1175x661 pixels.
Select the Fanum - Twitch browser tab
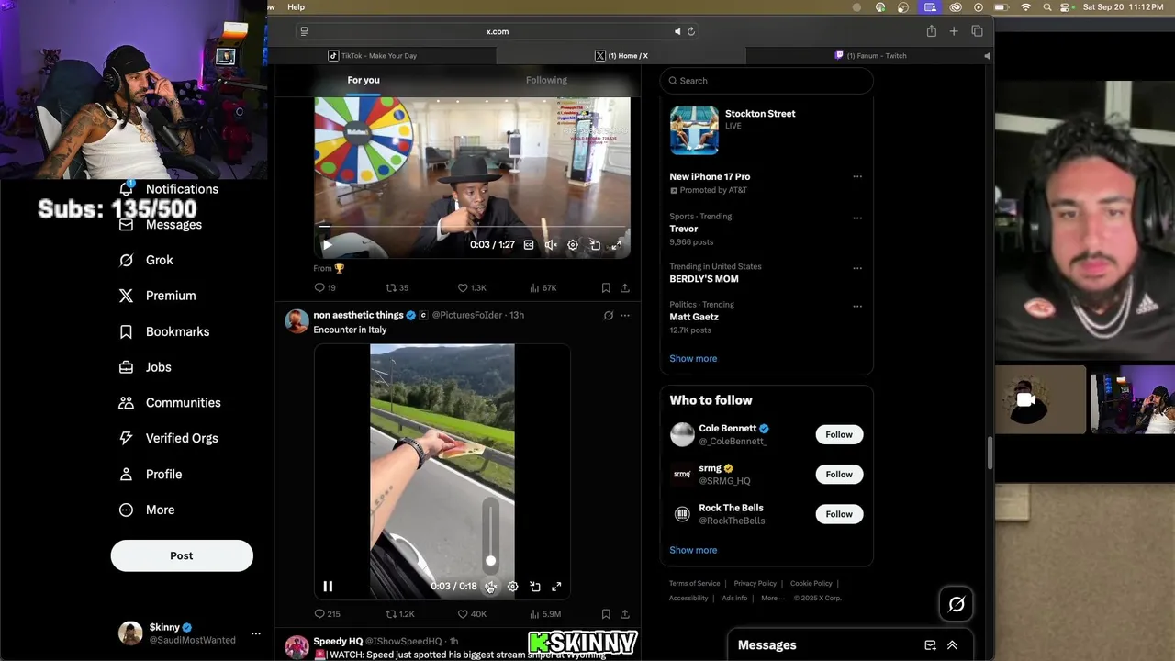(x=870, y=55)
